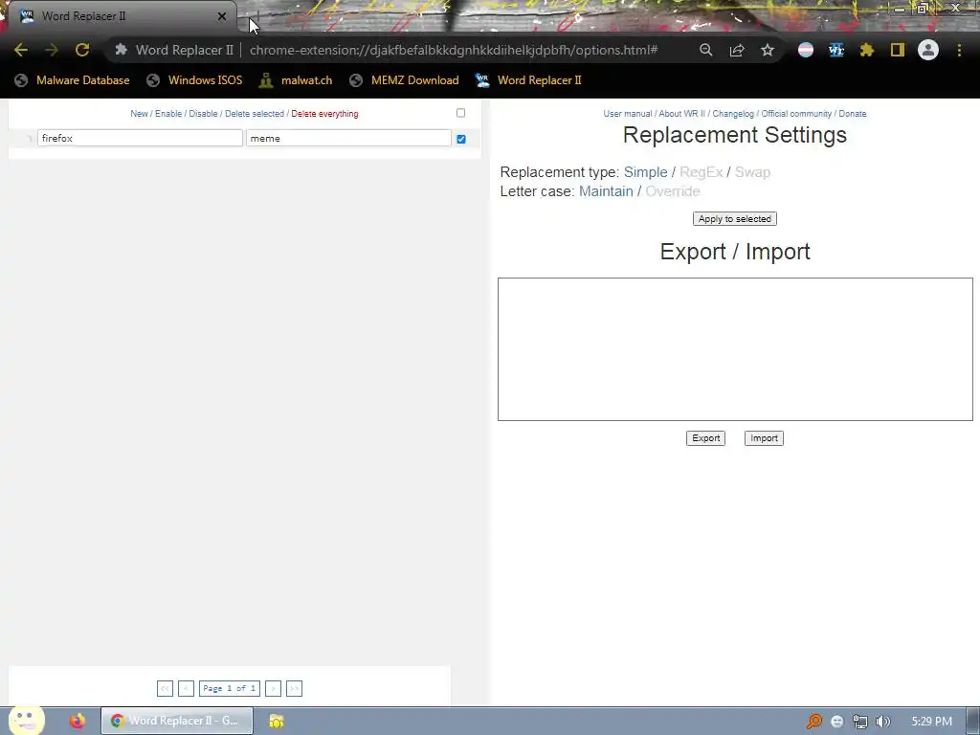
Task: Open the Word Replacer extension toolbar icon
Action: [836, 50]
